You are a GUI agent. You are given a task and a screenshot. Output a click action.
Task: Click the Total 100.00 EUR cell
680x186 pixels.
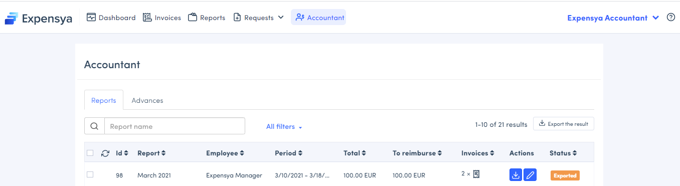coord(360,175)
